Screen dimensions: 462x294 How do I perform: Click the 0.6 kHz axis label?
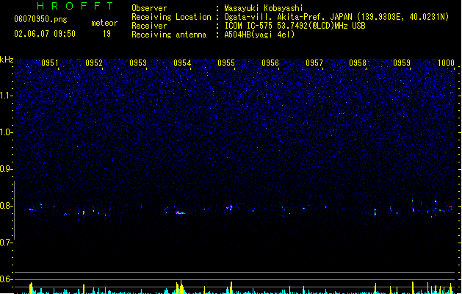click(6, 279)
